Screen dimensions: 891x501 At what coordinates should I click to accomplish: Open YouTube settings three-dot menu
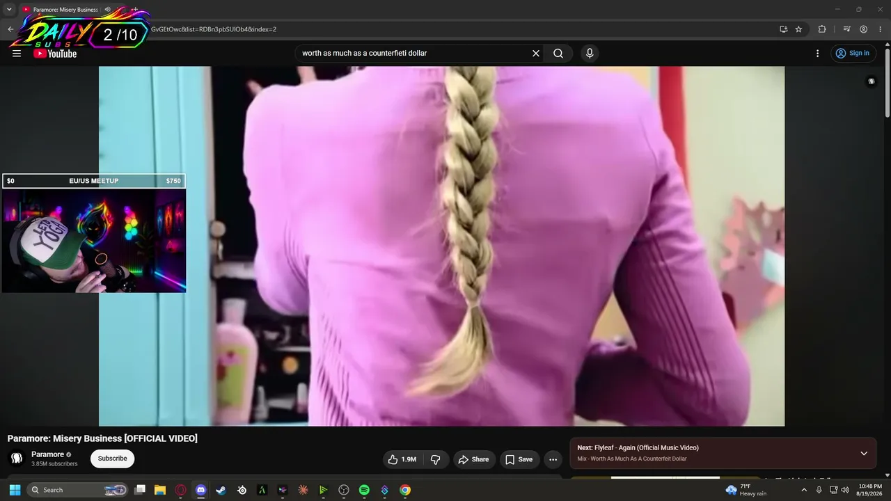coord(818,54)
